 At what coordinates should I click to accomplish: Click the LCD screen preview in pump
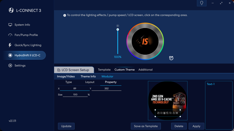145,41
